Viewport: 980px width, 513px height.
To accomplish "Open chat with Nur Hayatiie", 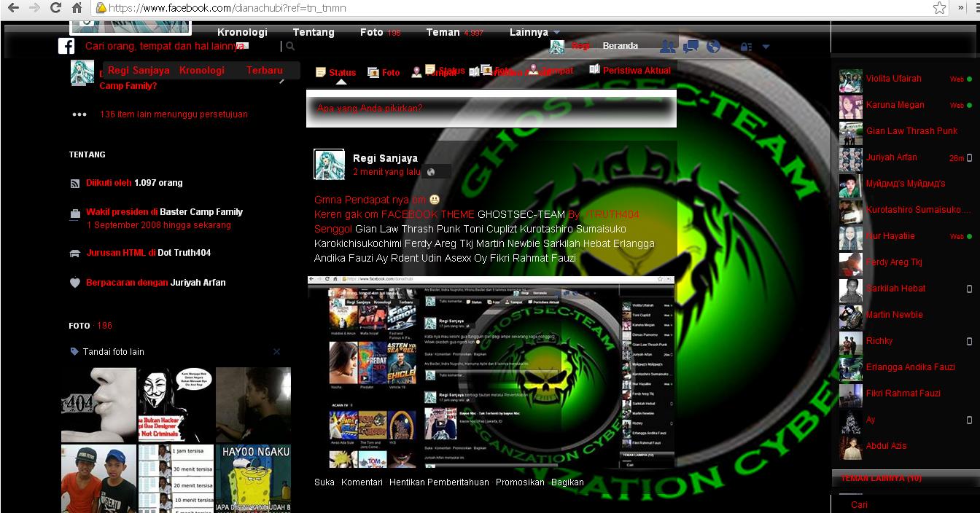I will [x=905, y=236].
